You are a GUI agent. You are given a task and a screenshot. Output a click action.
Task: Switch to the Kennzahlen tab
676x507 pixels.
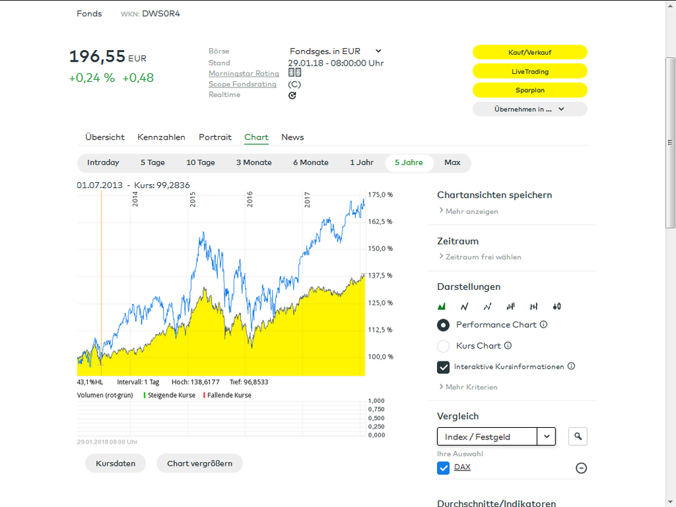(161, 137)
